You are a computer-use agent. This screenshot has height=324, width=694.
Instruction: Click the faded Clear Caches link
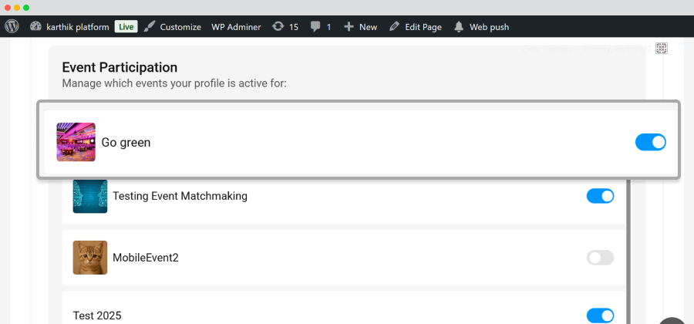point(546,49)
